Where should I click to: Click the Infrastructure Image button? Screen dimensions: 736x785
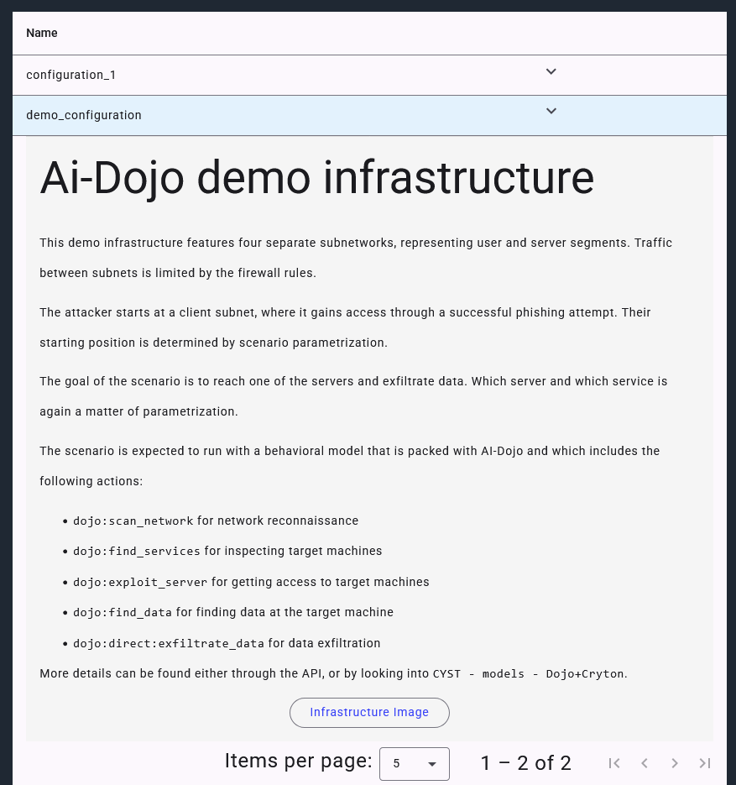369,713
